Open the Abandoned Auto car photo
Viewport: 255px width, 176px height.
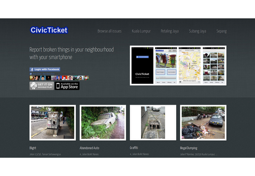coord(103,122)
